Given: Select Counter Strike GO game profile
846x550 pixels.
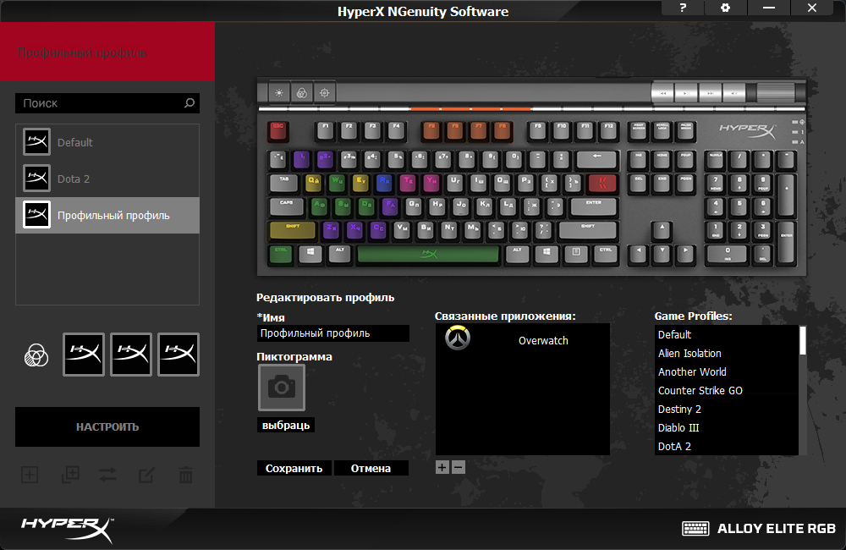Looking at the screenshot, I should coord(726,390).
